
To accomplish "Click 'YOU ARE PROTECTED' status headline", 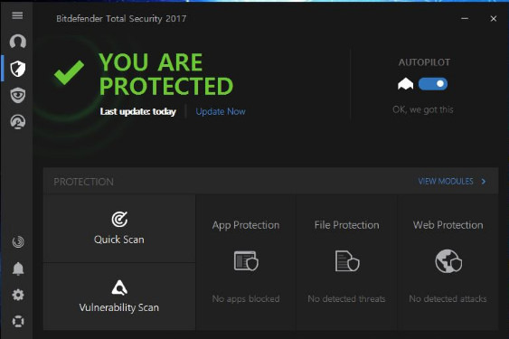I will click(x=165, y=74).
